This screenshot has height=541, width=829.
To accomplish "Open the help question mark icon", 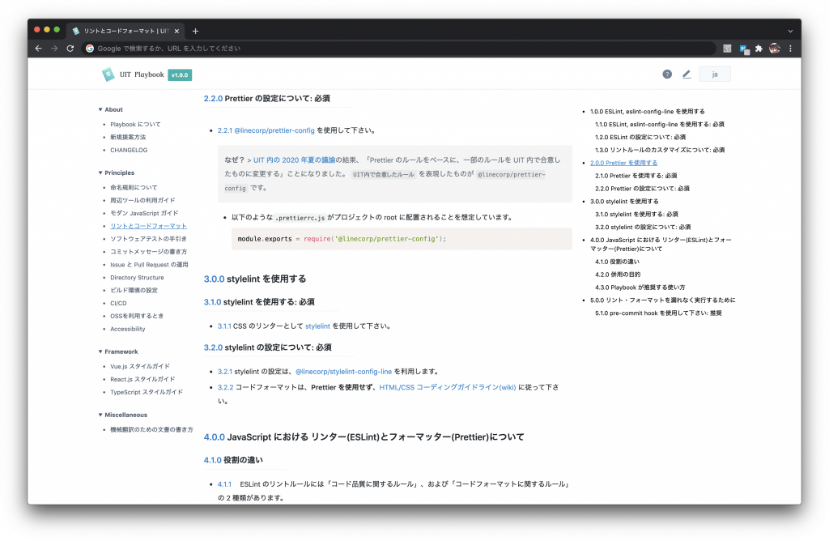I will (x=667, y=74).
